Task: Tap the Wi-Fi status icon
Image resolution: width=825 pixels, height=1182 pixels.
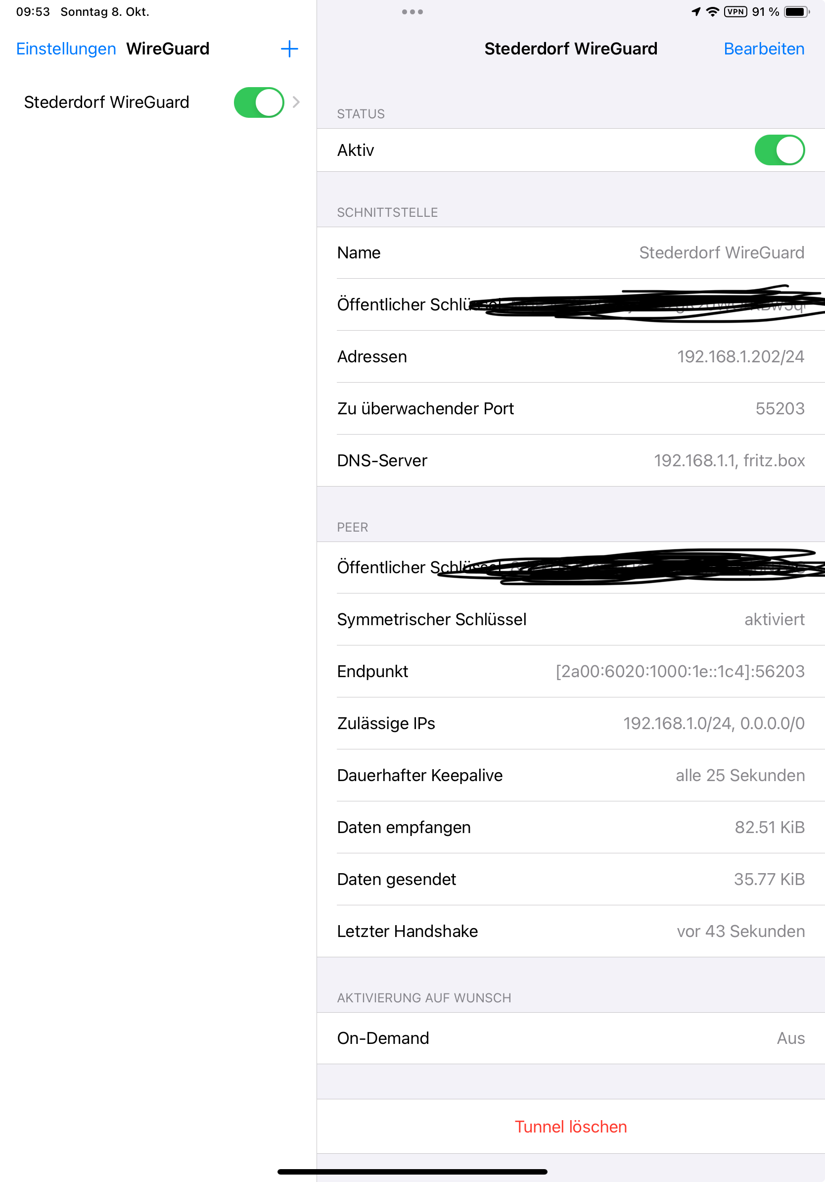Action: tap(712, 12)
